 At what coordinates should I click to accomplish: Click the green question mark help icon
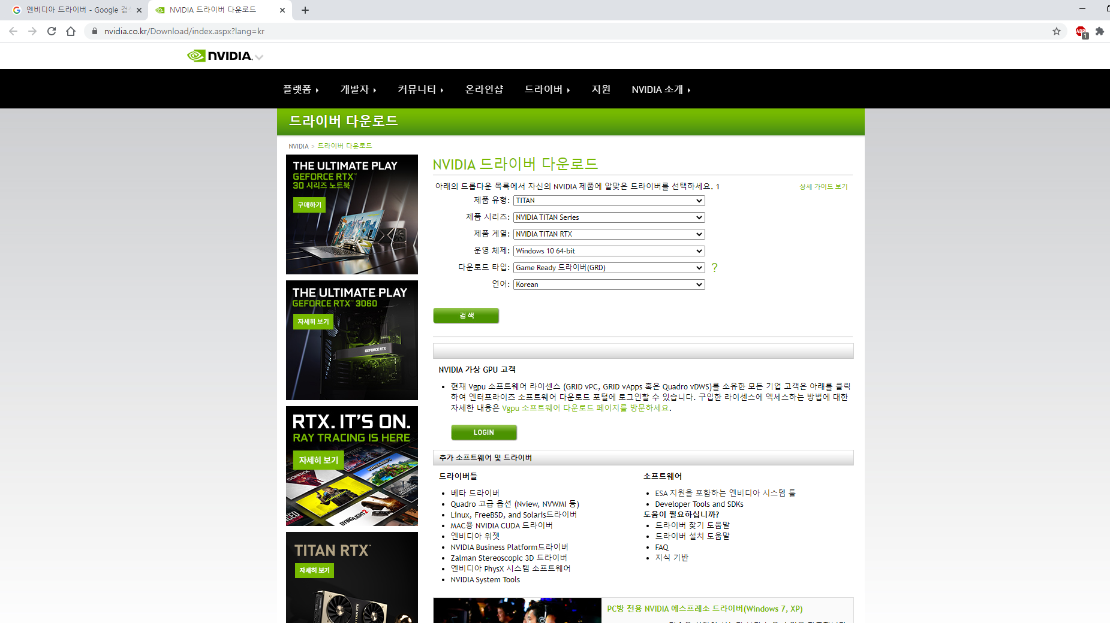(714, 268)
